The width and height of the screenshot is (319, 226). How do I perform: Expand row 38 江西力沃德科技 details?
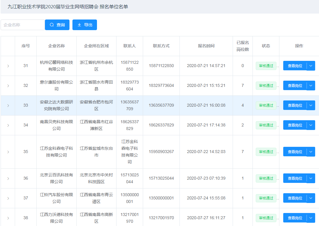(8, 218)
